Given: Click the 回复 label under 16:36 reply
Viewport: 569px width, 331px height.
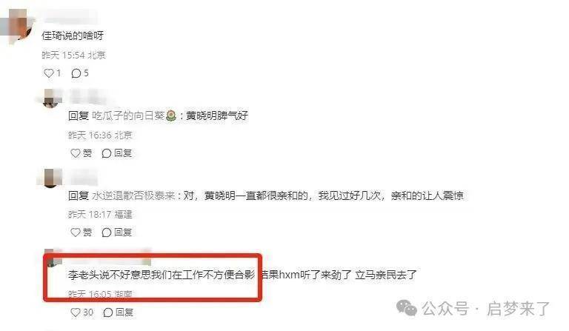Looking at the screenshot, I should pos(123,153).
